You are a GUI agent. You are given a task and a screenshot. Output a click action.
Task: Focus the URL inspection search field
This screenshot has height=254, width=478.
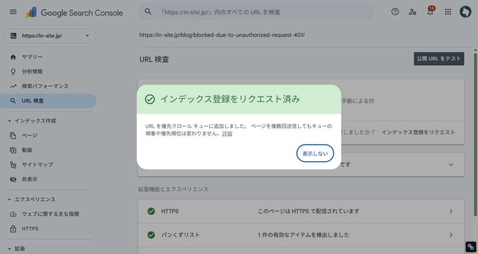[256, 12]
